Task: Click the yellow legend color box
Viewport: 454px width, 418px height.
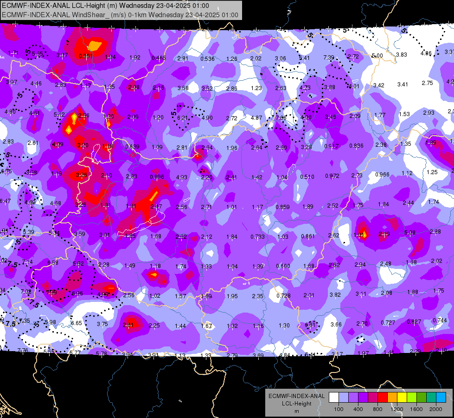Action: [x=402, y=398]
